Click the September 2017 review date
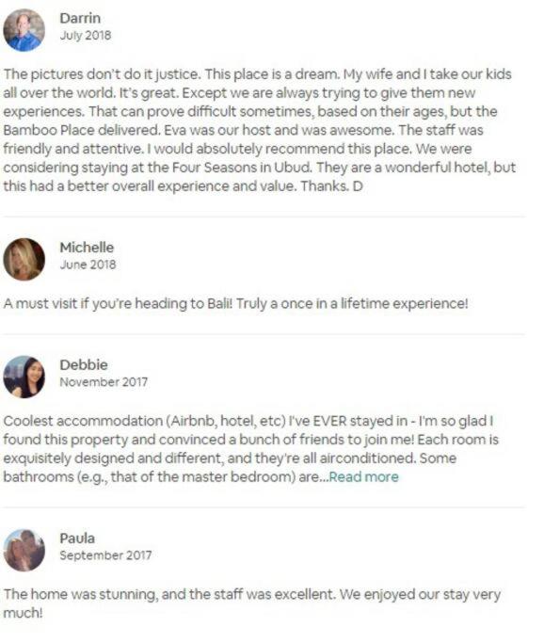Screen dimensions: 544x643 point(105,555)
